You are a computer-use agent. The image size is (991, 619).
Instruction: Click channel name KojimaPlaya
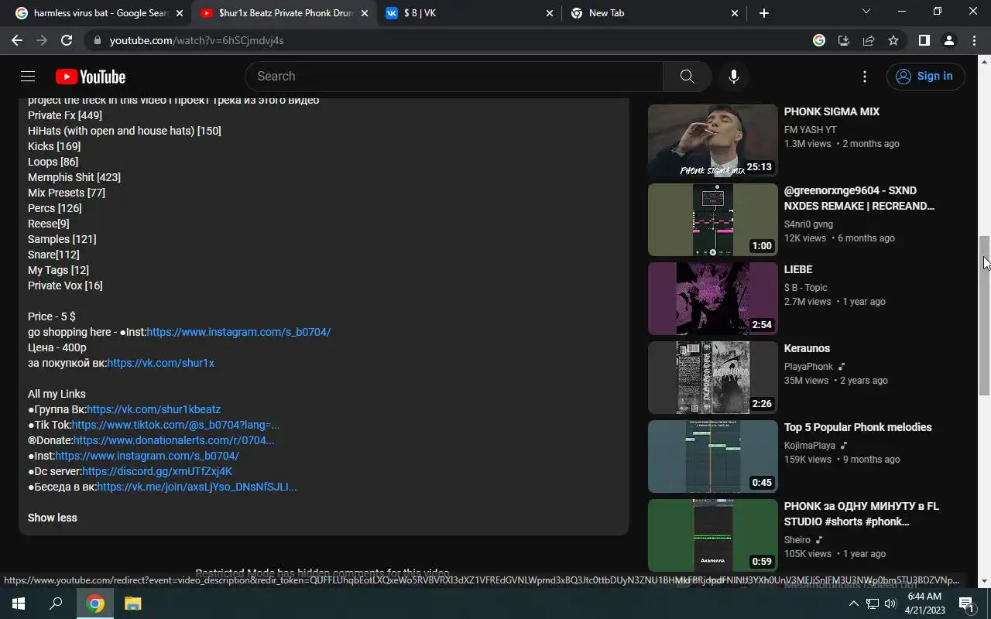(x=810, y=446)
